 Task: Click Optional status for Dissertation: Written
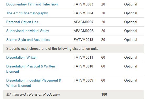(x=131, y=58)
